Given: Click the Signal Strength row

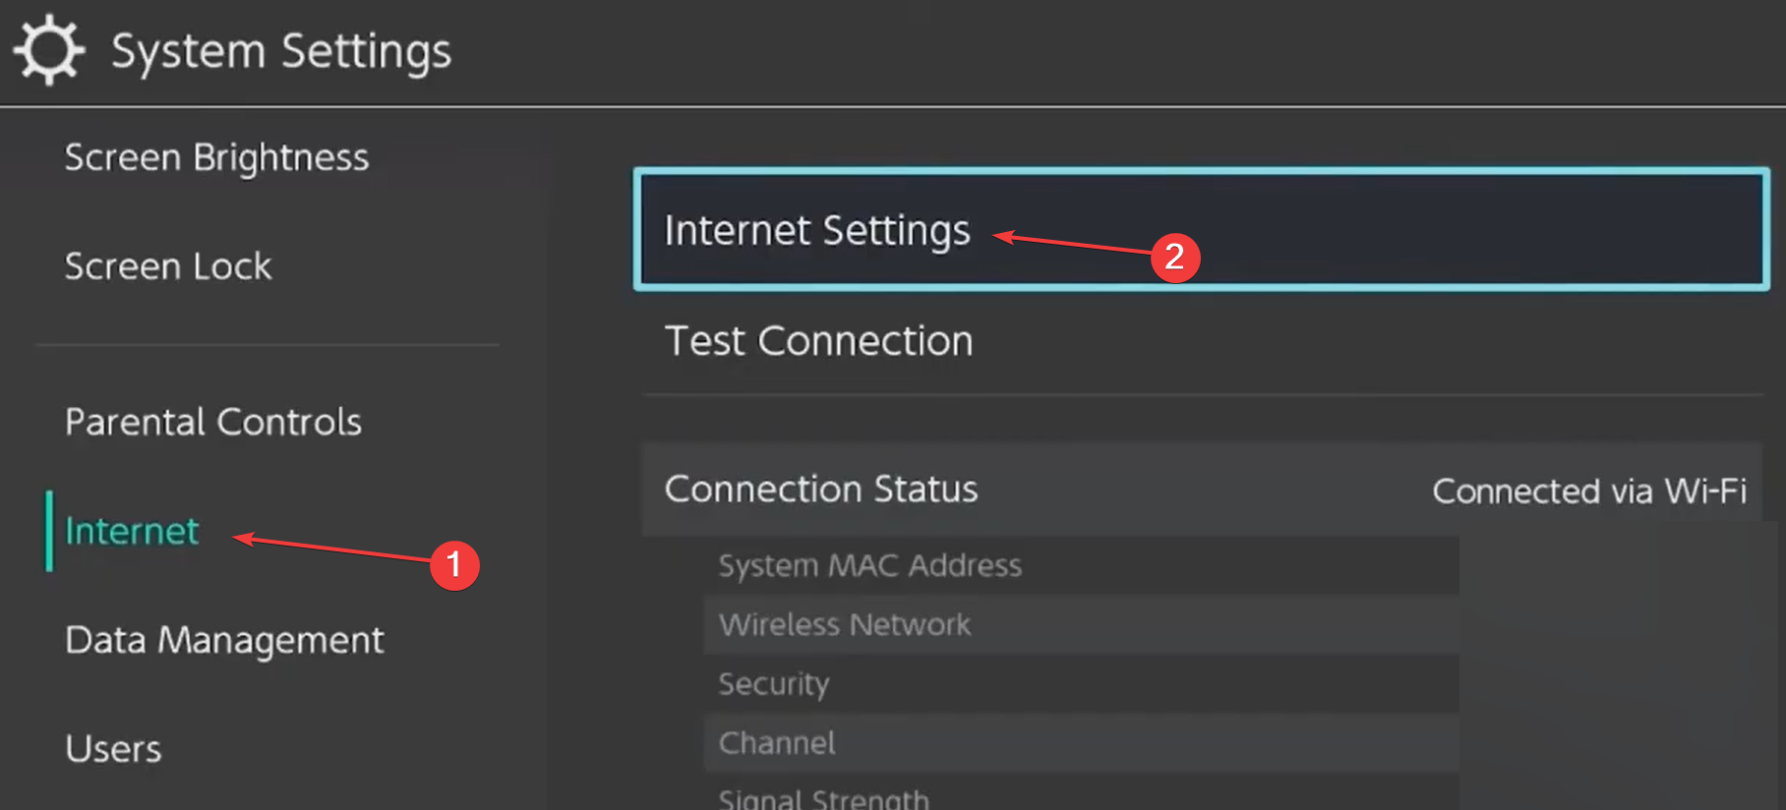Looking at the screenshot, I should 1081,792.
